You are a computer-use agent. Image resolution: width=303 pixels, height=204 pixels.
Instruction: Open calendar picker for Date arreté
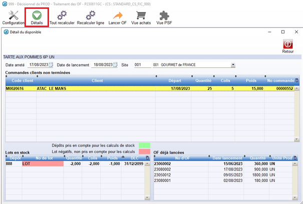[x=51, y=65]
